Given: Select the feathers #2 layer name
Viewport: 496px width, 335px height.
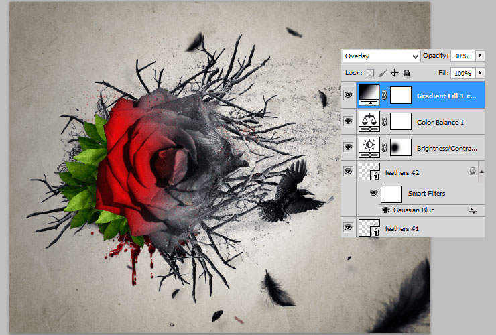Looking at the screenshot, I should tap(402, 172).
